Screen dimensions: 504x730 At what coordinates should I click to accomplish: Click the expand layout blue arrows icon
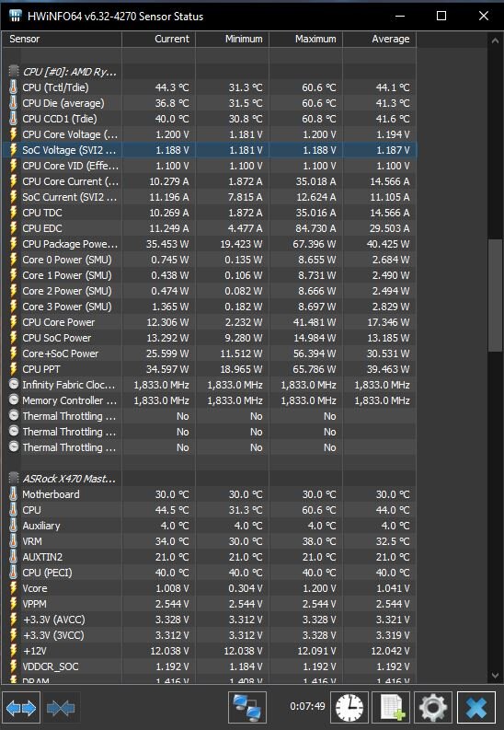[x=21, y=708]
